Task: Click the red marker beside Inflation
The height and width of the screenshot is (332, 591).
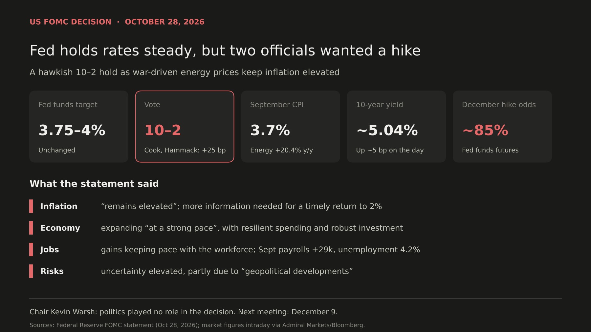Action: [31, 206]
